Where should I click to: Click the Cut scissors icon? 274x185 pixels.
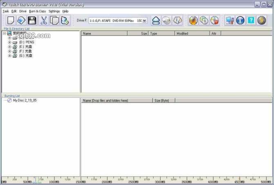[x=44, y=20]
